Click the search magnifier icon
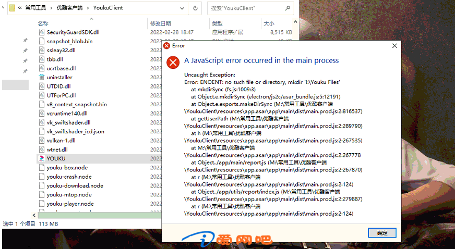The image size is (455, 249). tap(288, 8)
